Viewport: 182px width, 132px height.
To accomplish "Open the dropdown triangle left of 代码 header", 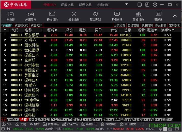I will pyautogui.click(x=5, y=30).
